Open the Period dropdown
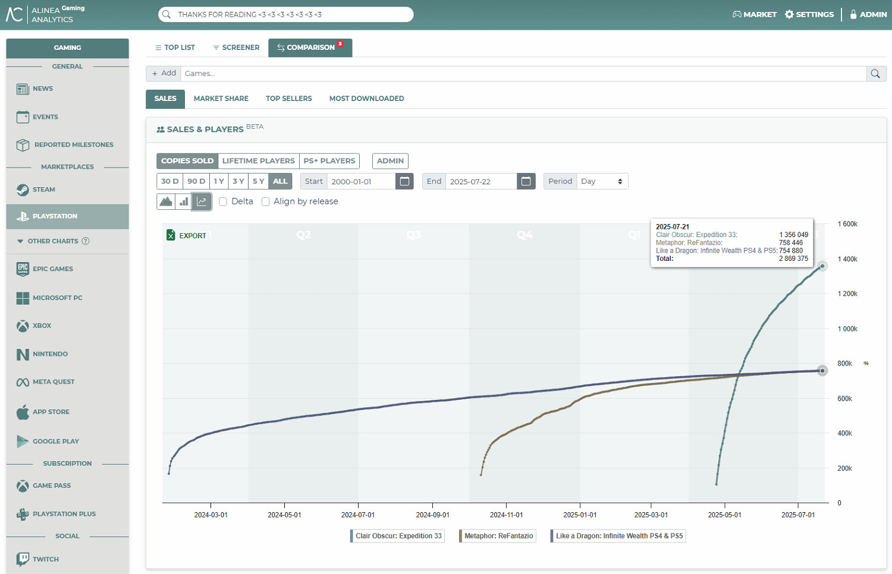 click(x=602, y=181)
